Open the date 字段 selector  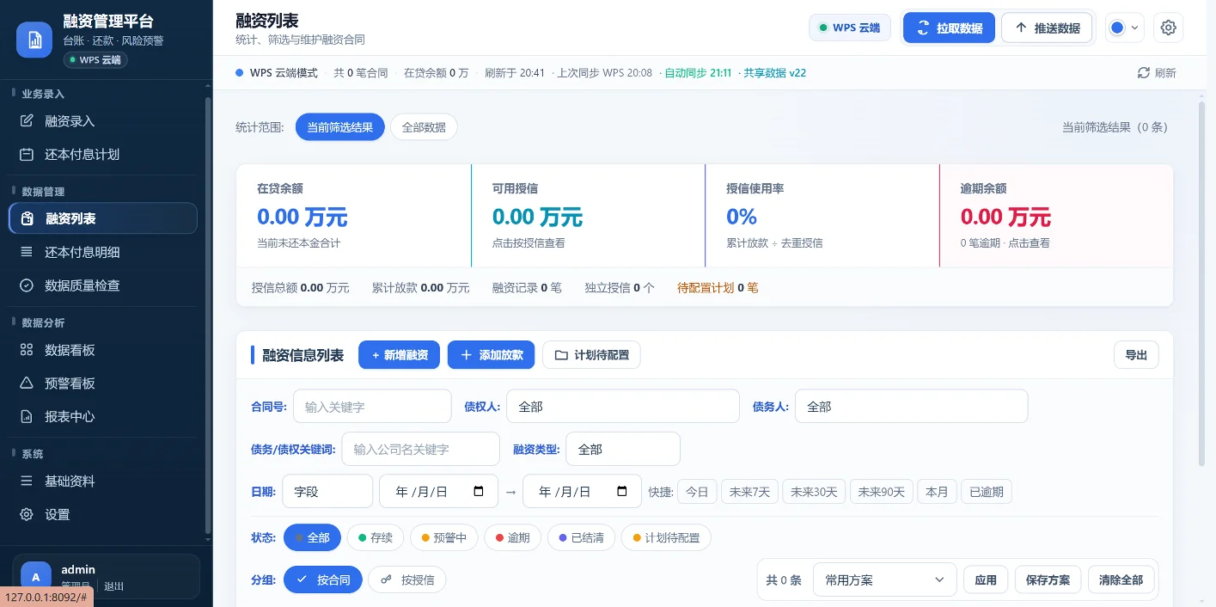point(327,492)
